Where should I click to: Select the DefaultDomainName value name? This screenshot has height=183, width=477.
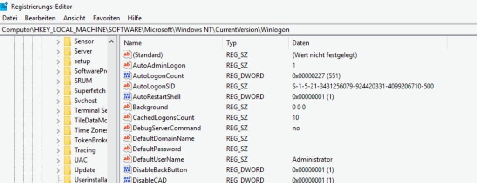pos(164,139)
